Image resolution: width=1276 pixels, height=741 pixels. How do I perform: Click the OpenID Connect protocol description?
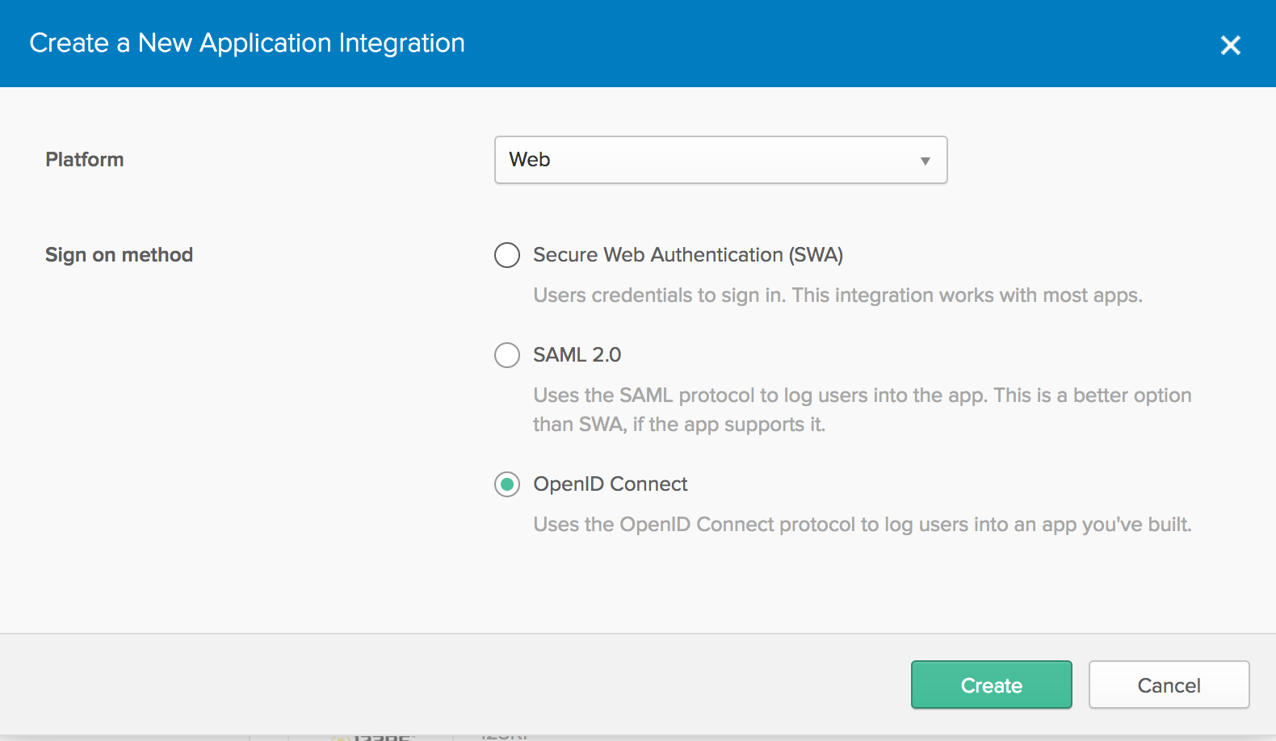pos(862,525)
